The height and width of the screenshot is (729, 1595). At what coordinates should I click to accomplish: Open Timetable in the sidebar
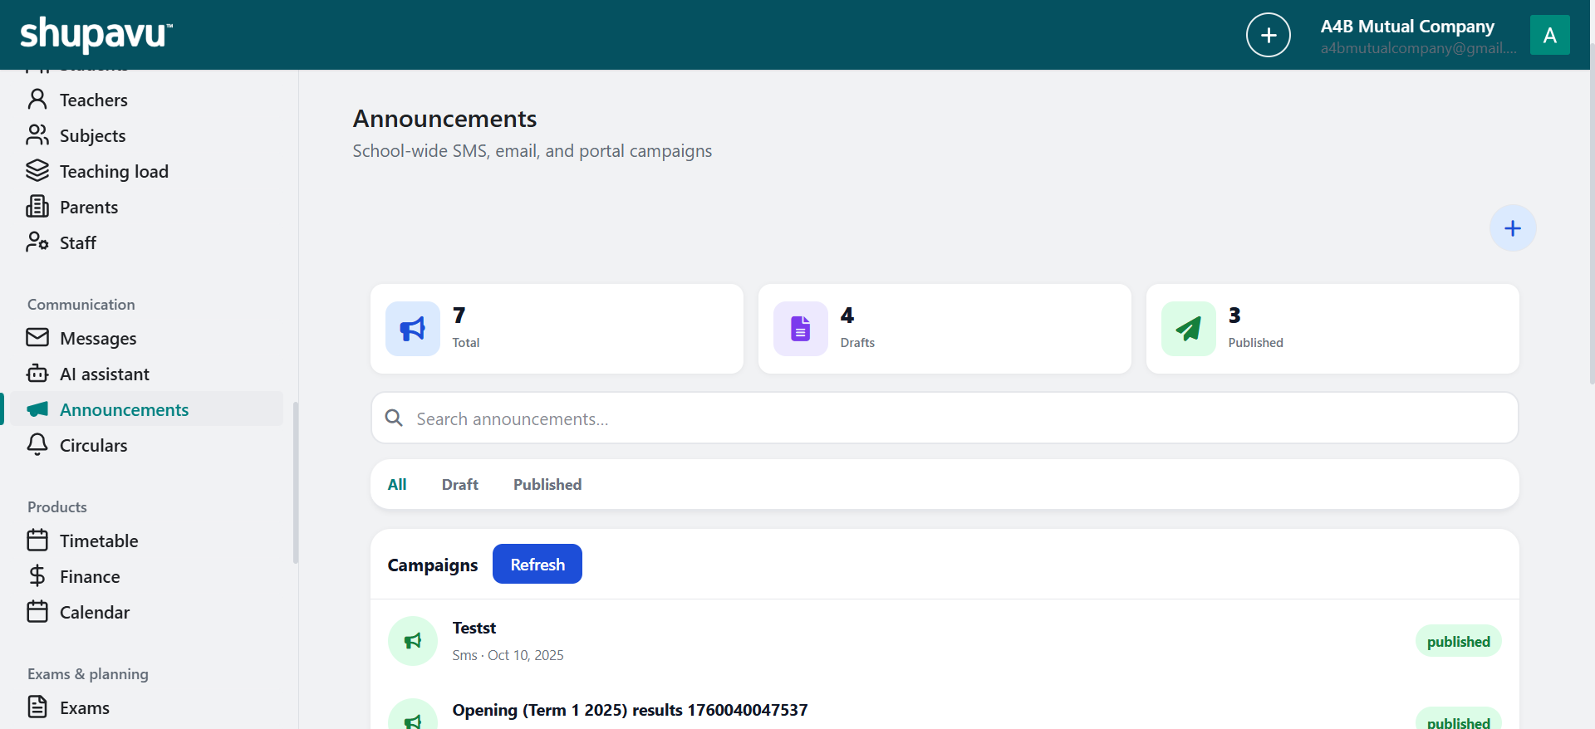click(x=99, y=541)
